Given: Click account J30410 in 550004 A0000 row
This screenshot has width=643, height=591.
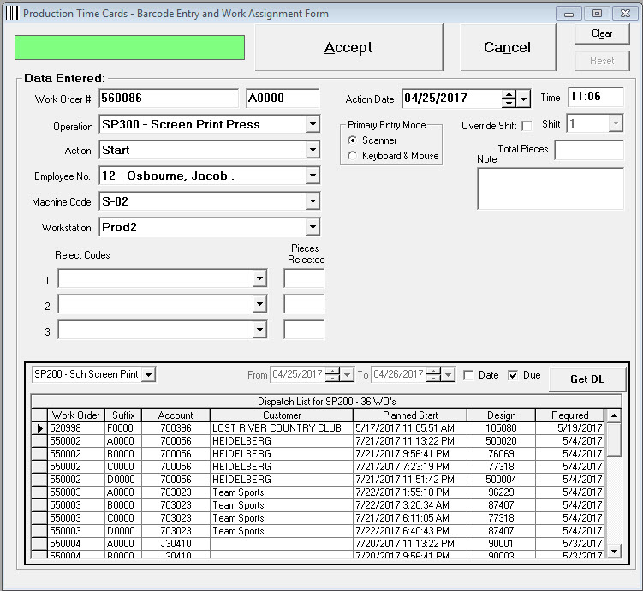Looking at the screenshot, I should [176, 544].
